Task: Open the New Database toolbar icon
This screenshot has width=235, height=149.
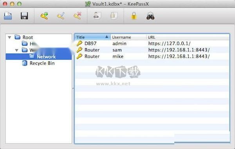Action: tap(8, 16)
